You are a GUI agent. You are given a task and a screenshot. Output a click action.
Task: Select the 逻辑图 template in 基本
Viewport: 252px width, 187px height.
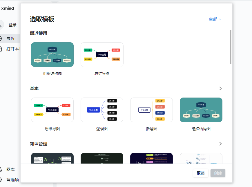tap(102, 110)
